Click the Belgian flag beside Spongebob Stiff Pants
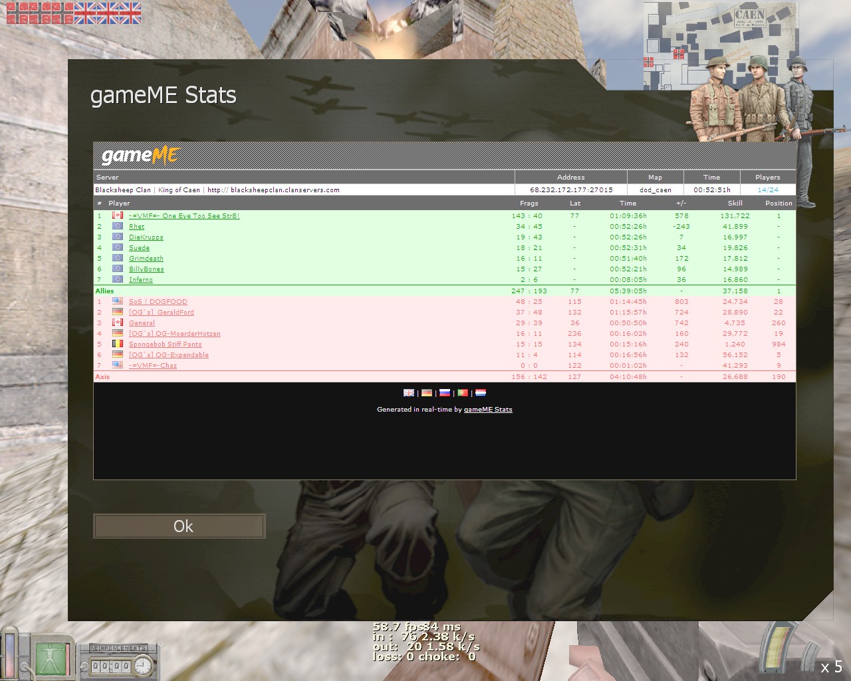Screen dimensions: 851x681 click(x=117, y=344)
